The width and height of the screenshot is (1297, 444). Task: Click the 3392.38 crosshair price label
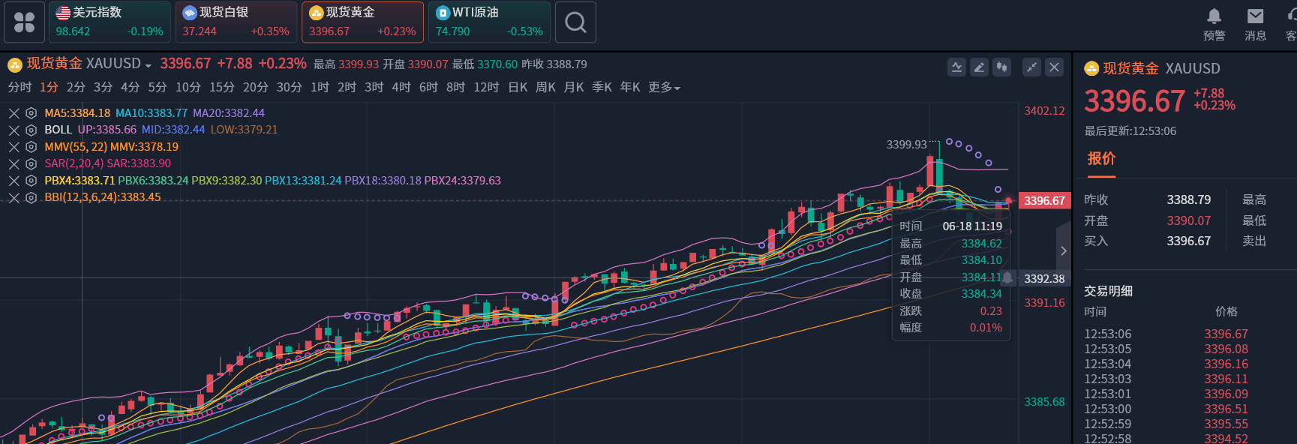(x=1044, y=278)
